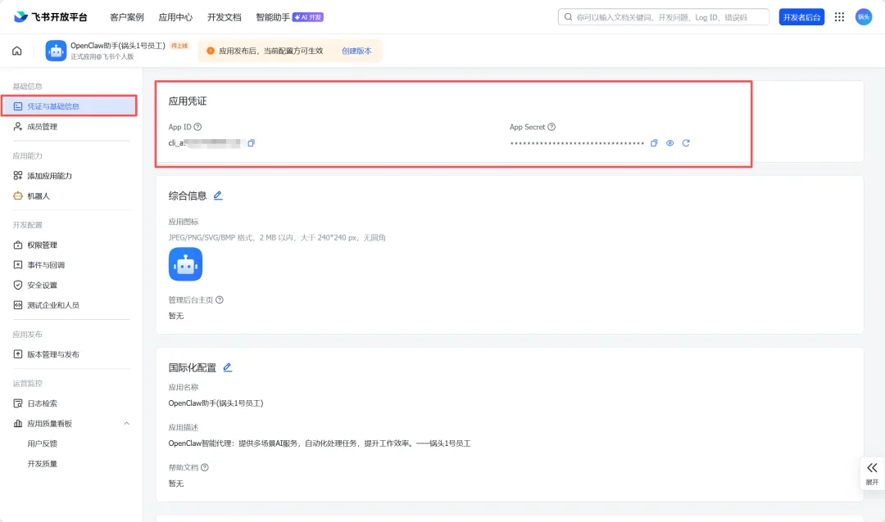Open 客户案例 menu
Screen dimensions: 885x522
[x=127, y=17]
